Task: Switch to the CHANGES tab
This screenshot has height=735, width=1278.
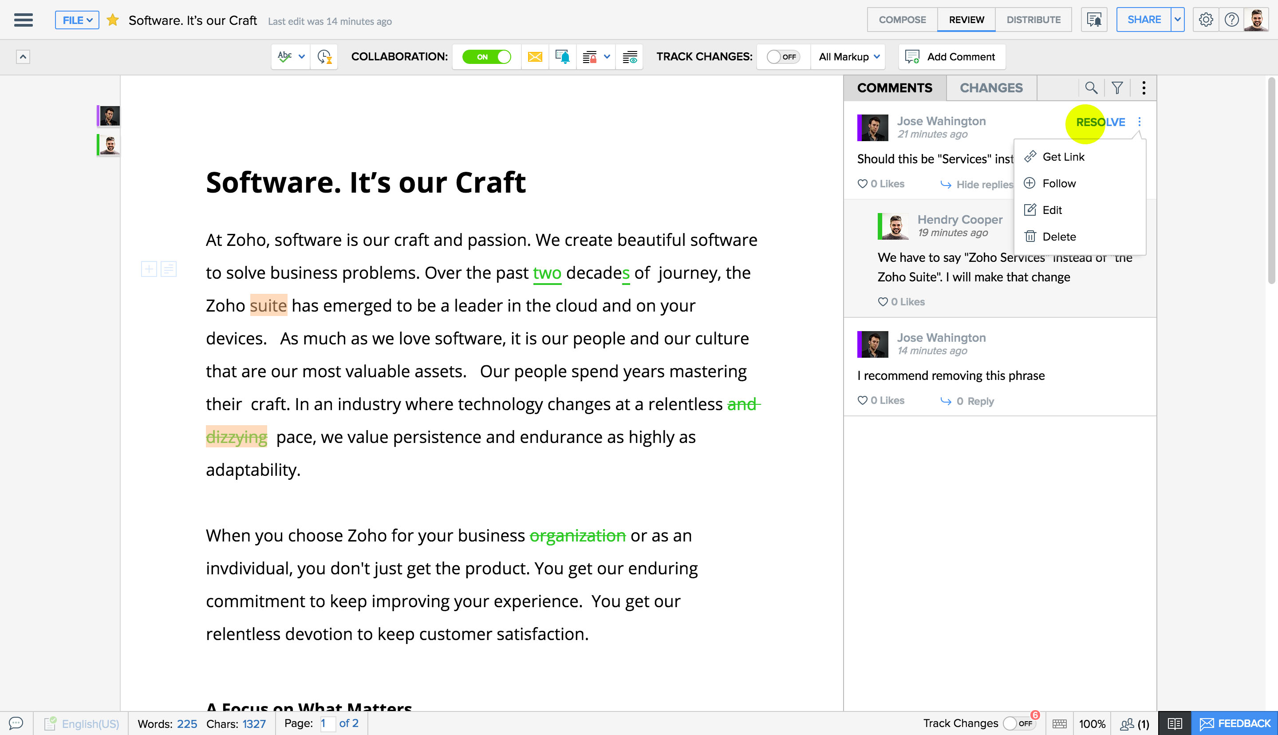Action: coord(991,88)
